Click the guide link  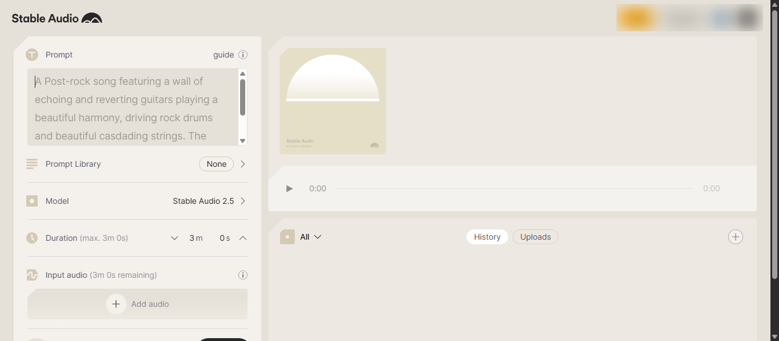pyautogui.click(x=224, y=55)
